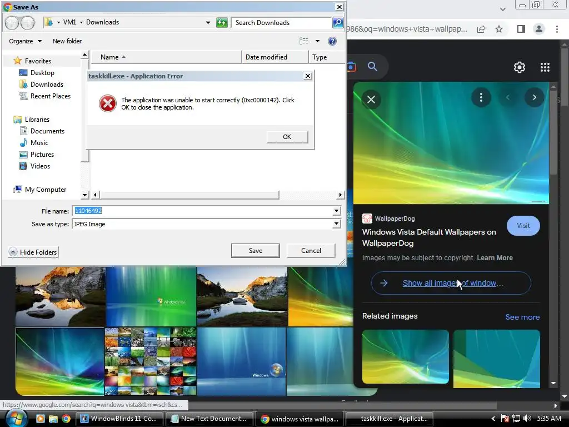Select the Videos library

click(40, 166)
